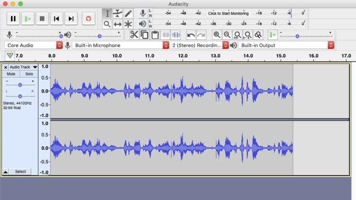Select the Zoom magnifier tool
Screen dimensions: 356x200
point(107,24)
